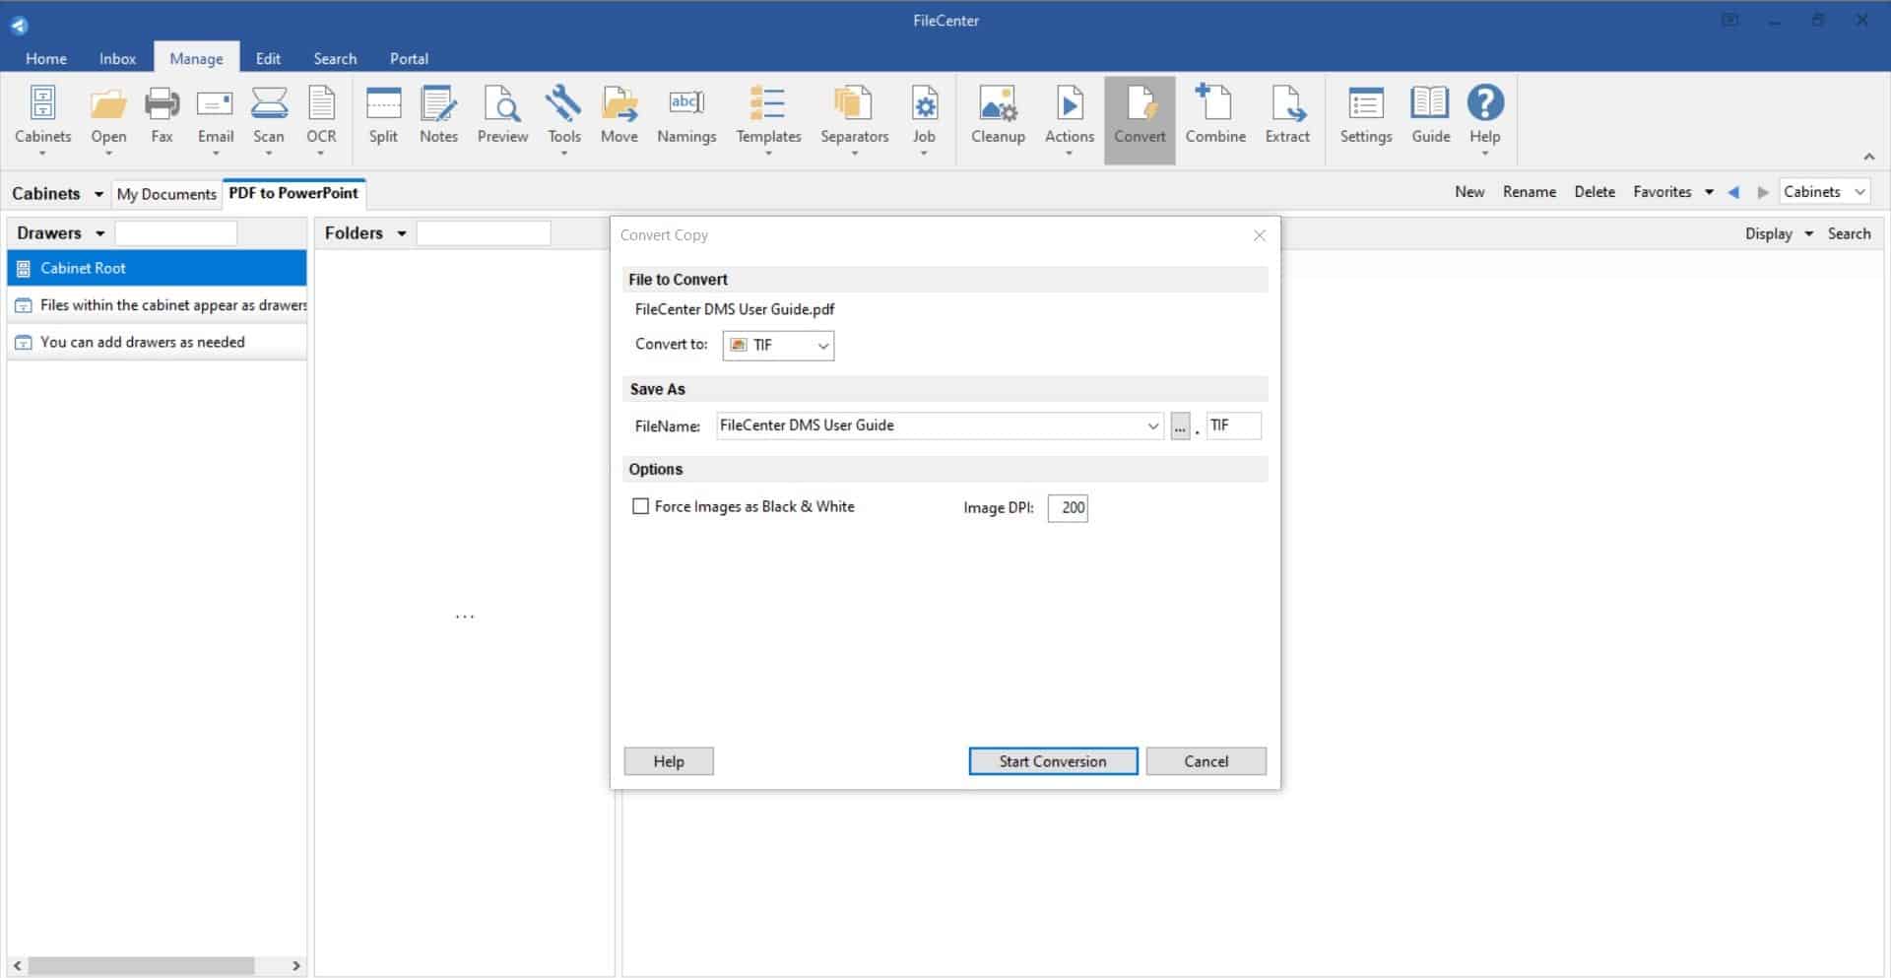Click the New cabinet link
1891x978 pixels.
pyautogui.click(x=1469, y=192)
